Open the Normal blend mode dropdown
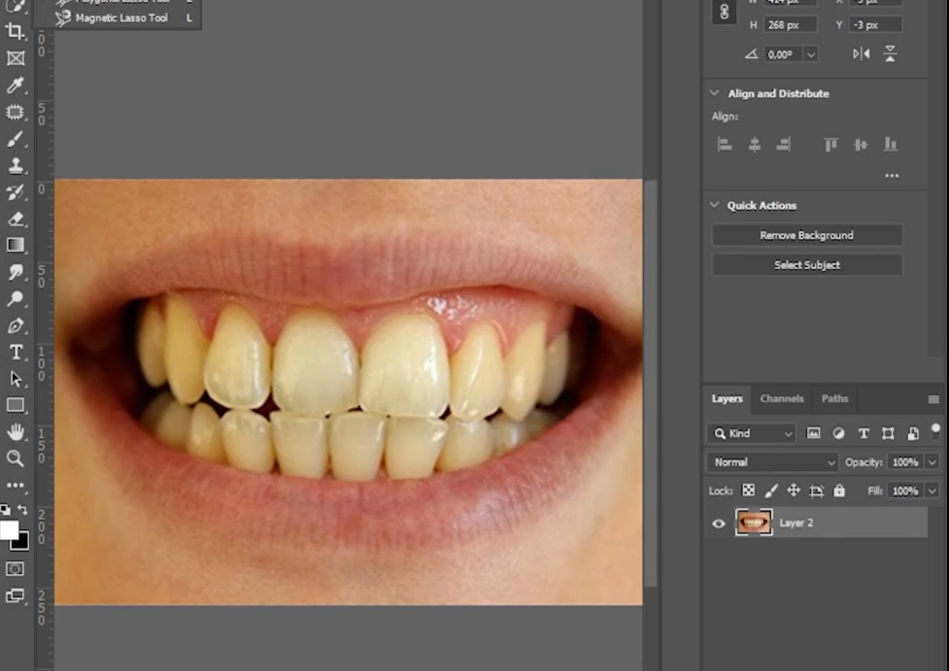The height and width of the screenshot is (671, 949). 772,462
